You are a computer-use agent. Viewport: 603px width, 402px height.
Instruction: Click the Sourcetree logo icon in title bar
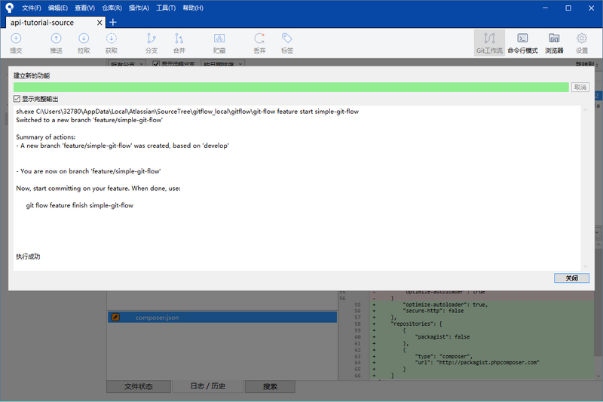pyautogui.click(x=9, y=8)
